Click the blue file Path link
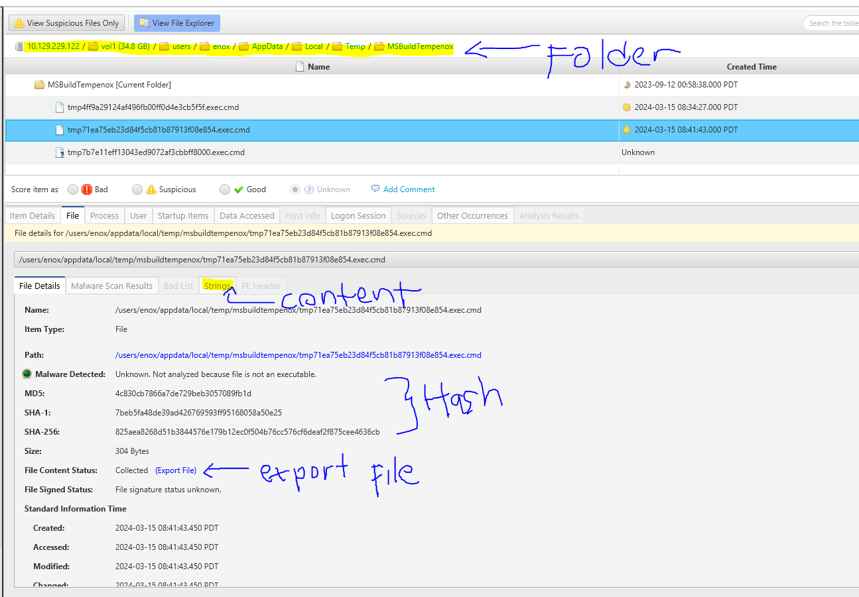The width and height of the screenshot is (859, 597). pyautogui.click(x=298, y=355)
